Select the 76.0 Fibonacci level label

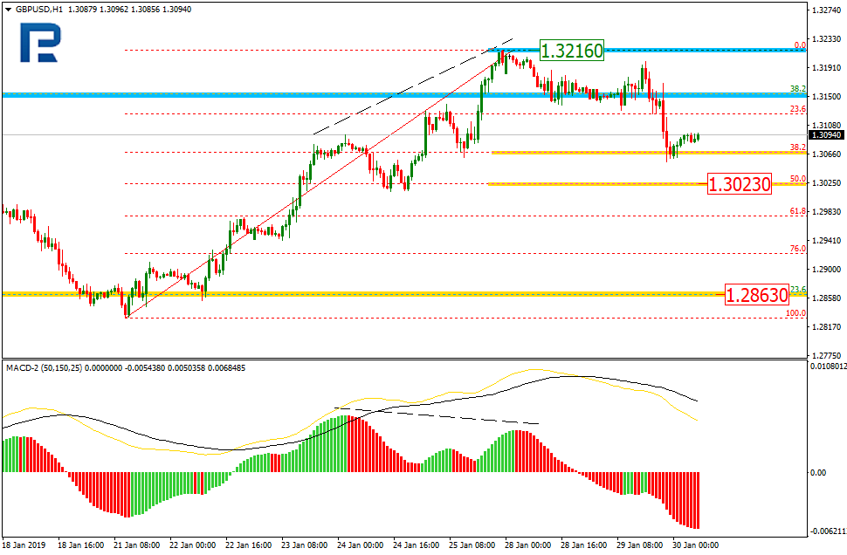click(798, 249)
